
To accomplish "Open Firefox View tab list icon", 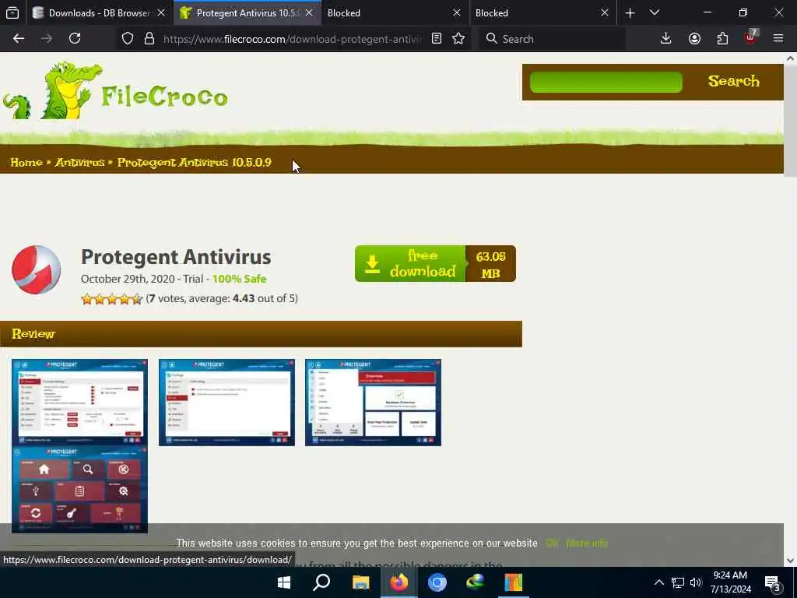I will [x=12, y=12].
